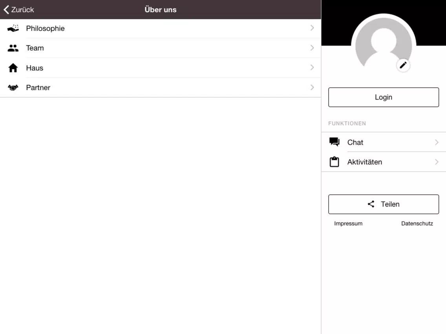446x334 pixels.
Task: Open Aktivitäten via its right chevron
Action: tap(437, 162)
